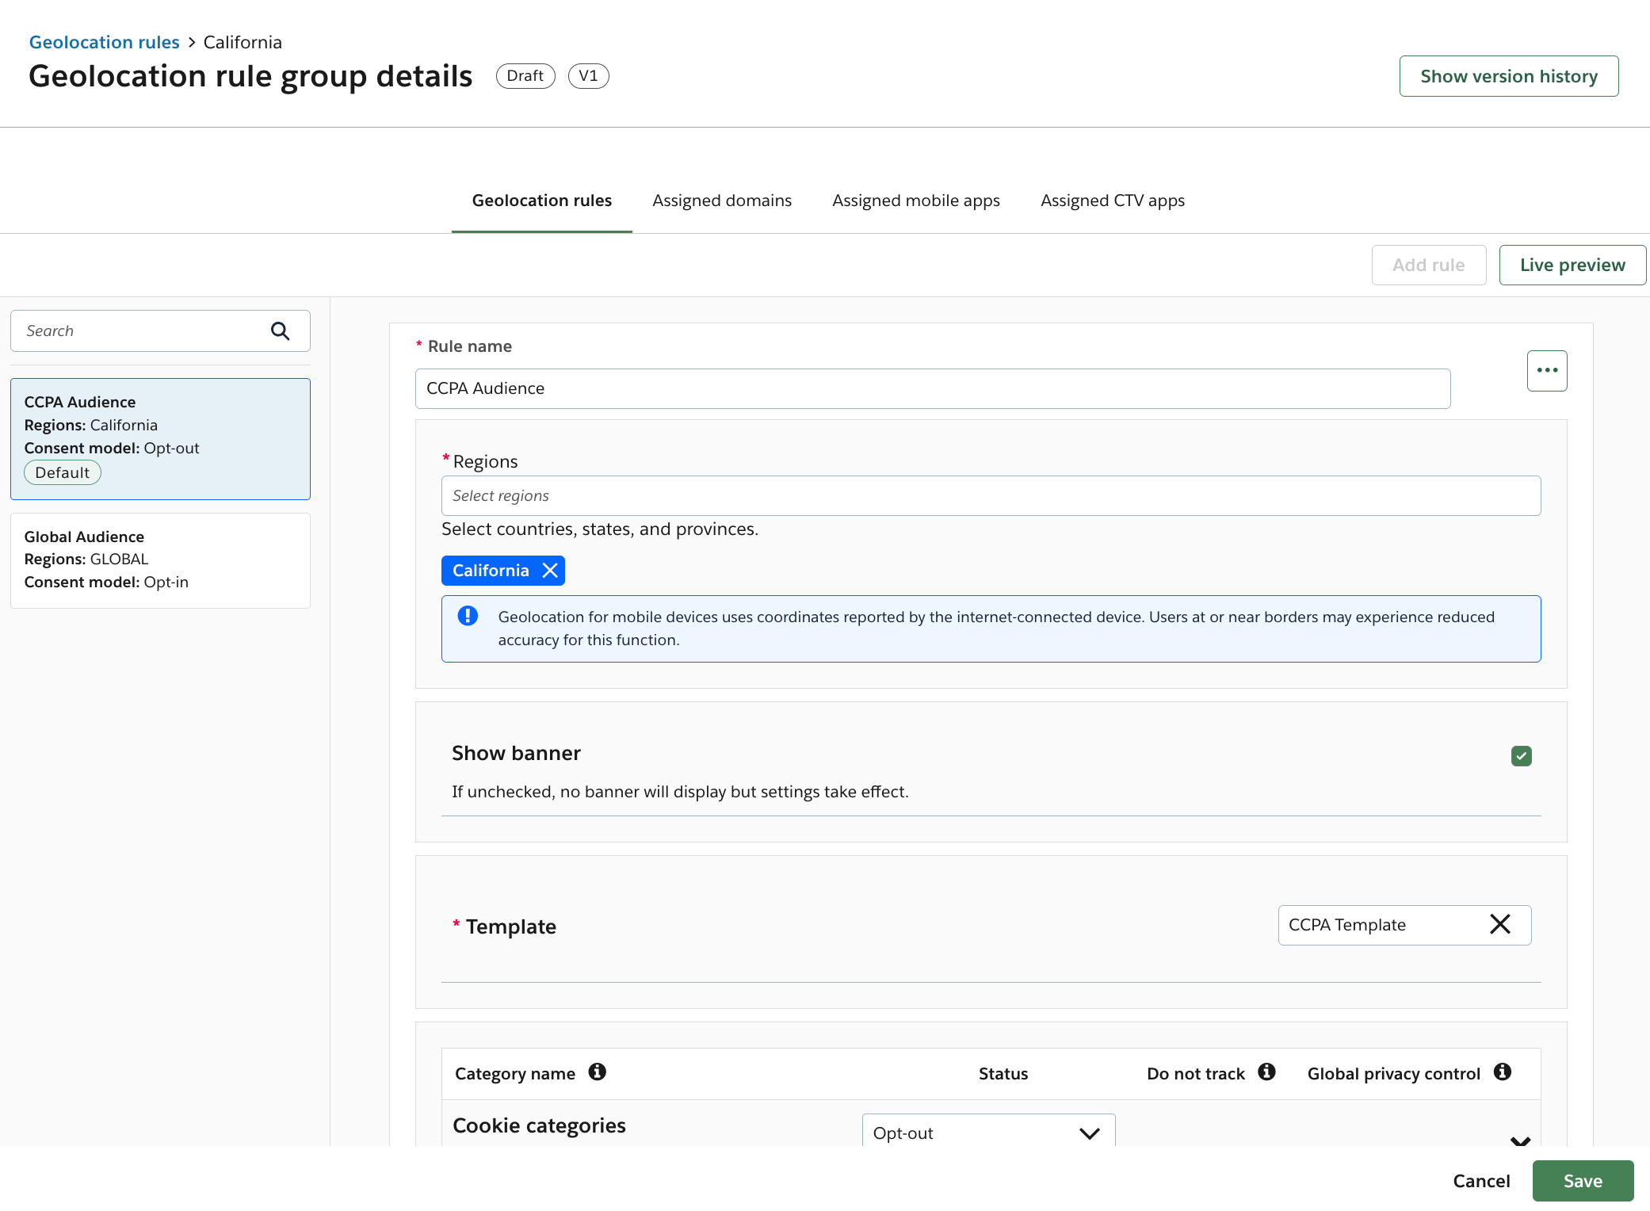Click the Global privacy control info icon

[1502, 1072]
